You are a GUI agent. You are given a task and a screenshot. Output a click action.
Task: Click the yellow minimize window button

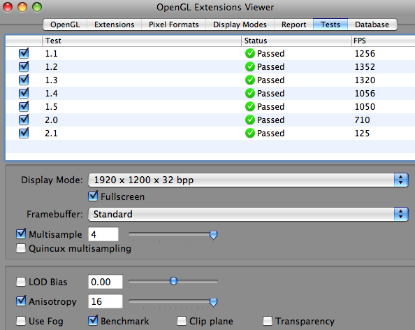(x=22, y=7)
